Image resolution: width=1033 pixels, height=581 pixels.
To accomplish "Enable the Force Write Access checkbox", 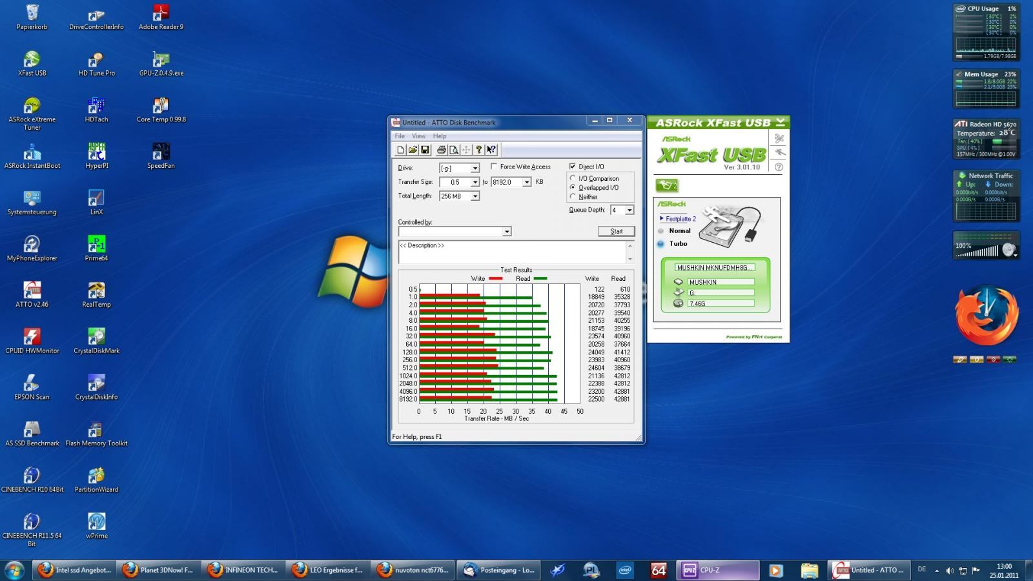I will coord(495,167).
